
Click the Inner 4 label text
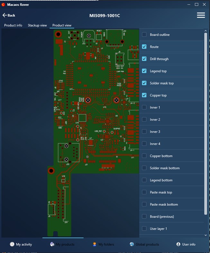[x=155, y=144]
